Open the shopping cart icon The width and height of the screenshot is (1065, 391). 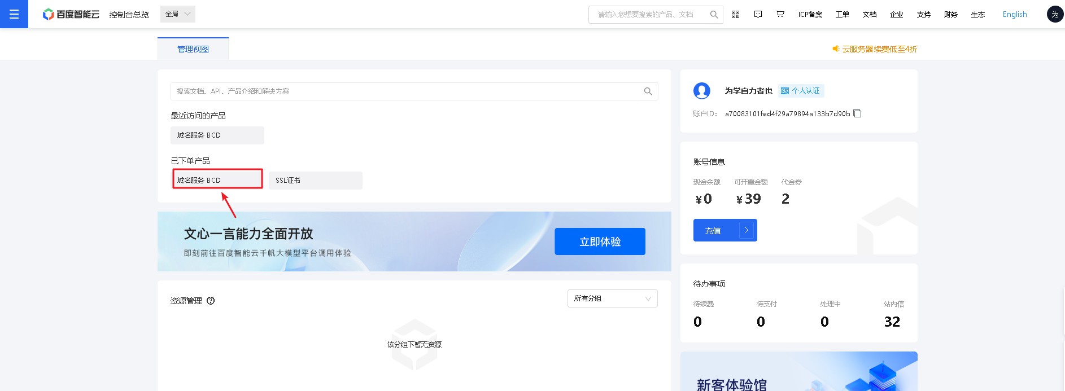click(x=780, y=14)
